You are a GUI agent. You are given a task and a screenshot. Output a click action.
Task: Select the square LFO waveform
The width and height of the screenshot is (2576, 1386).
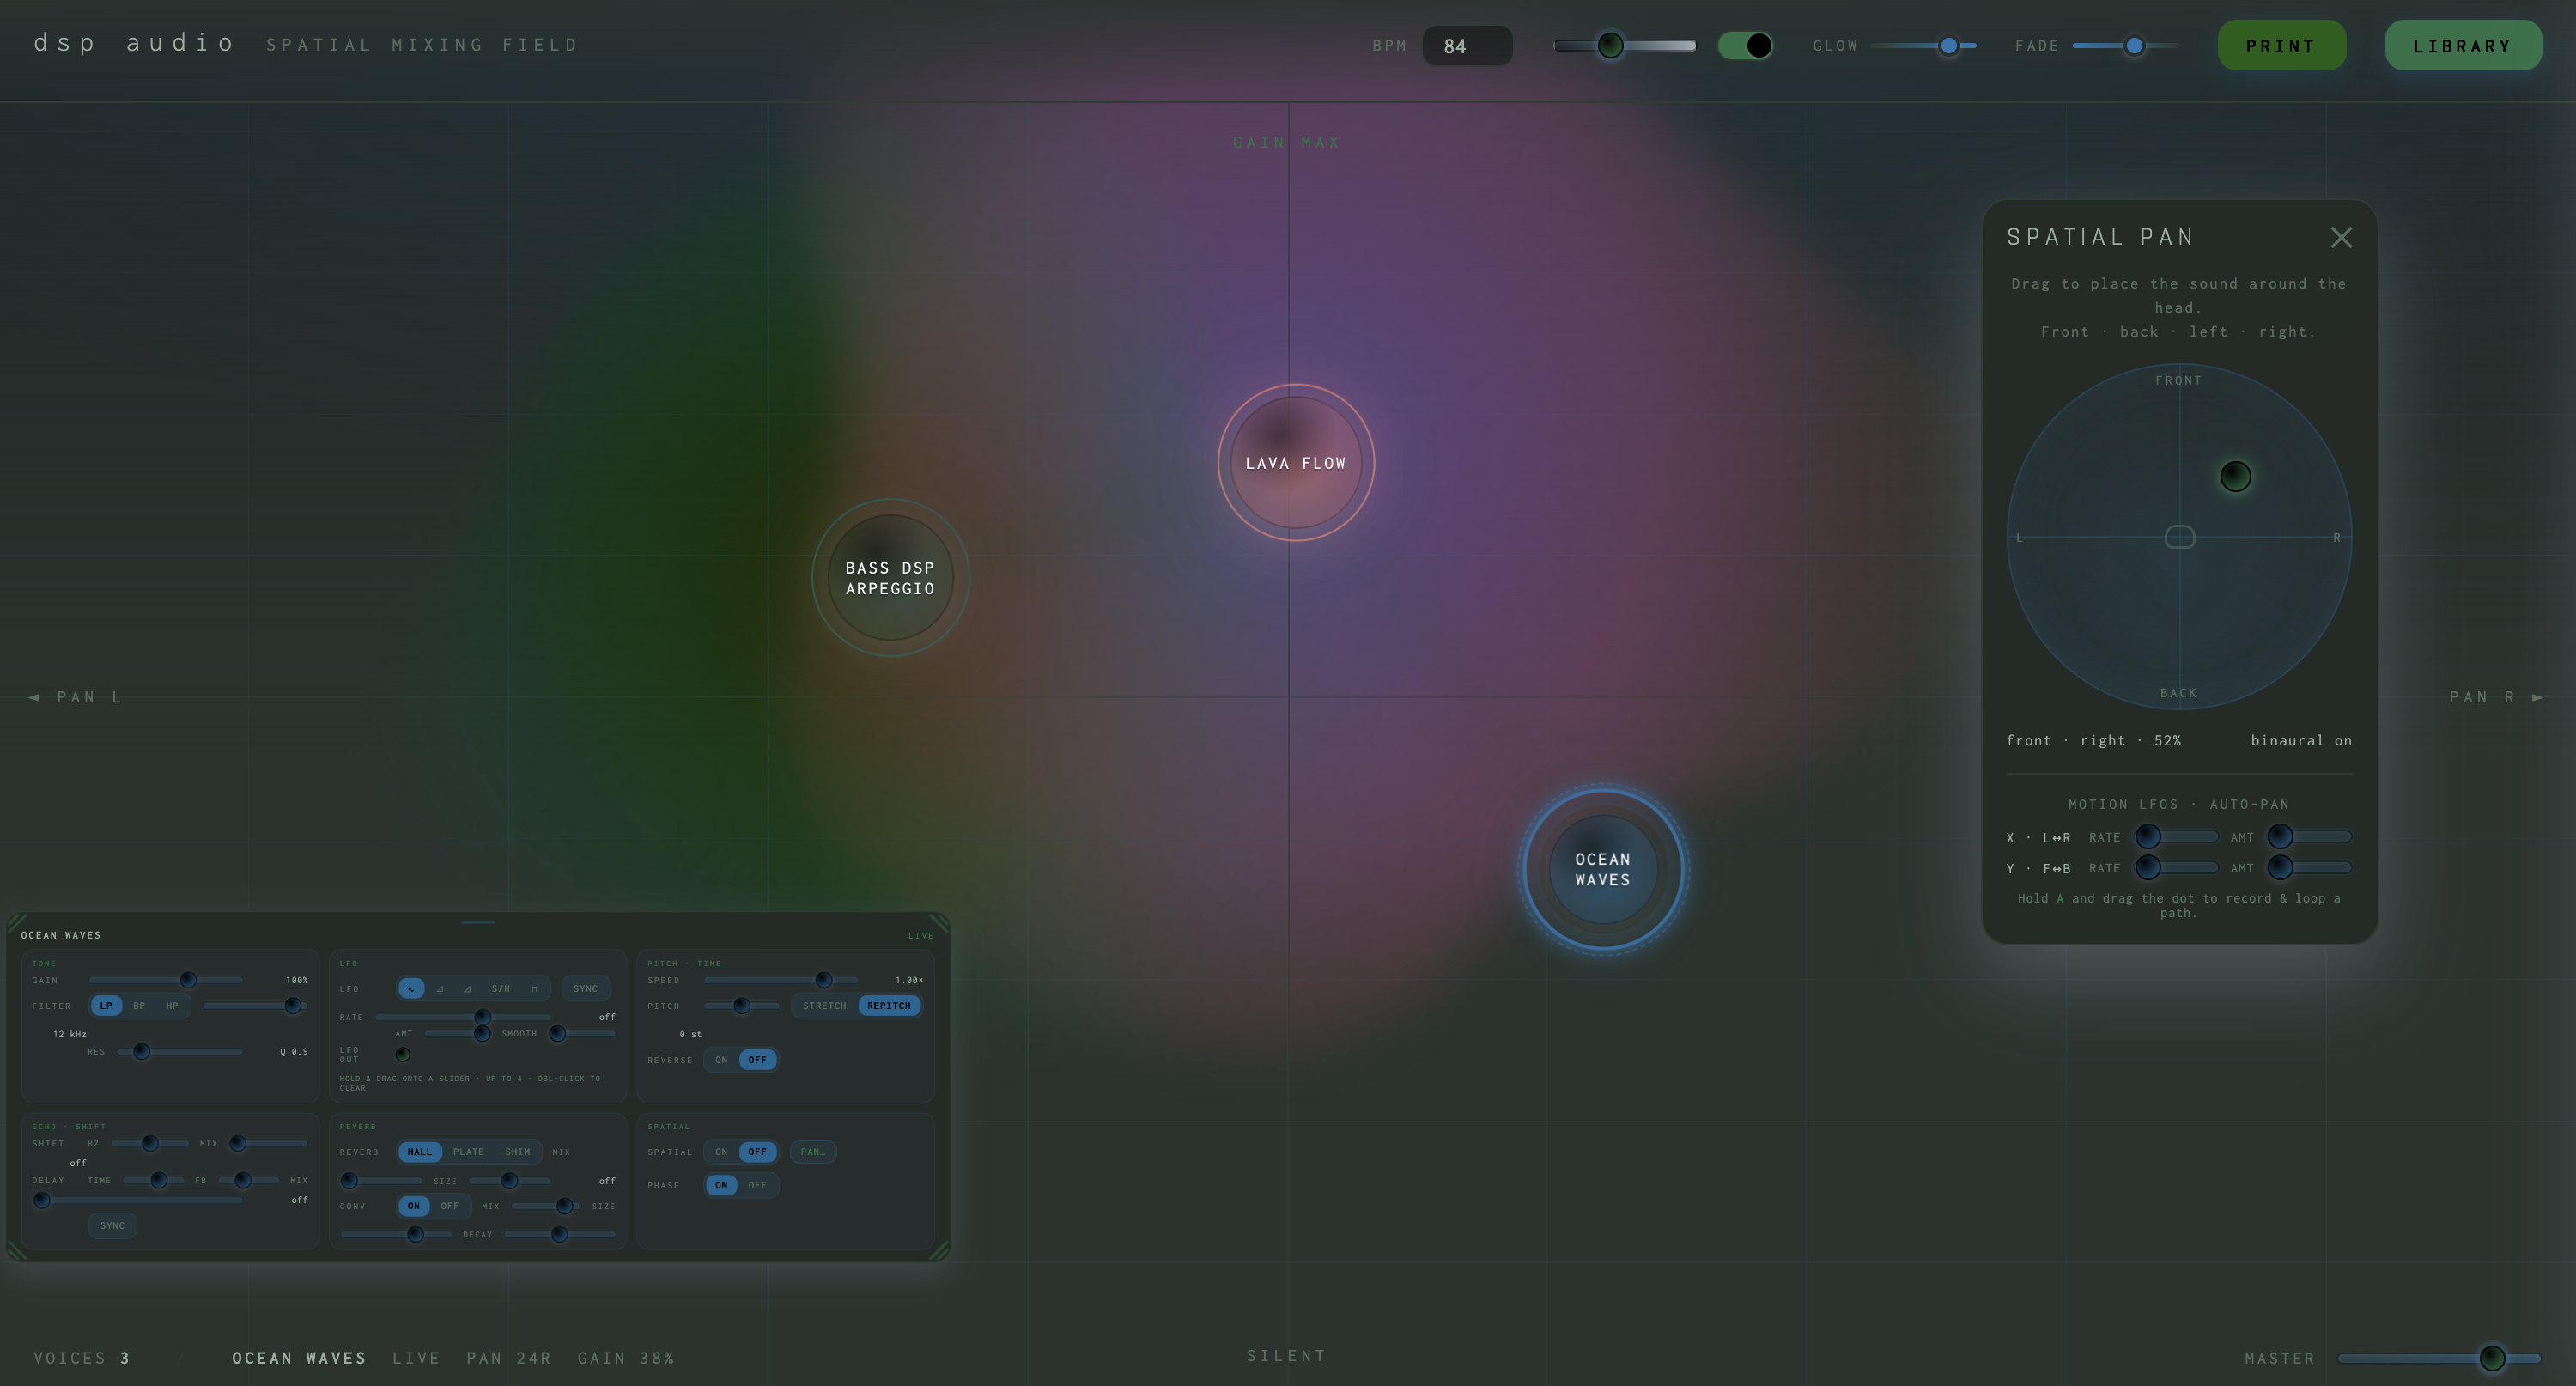[x=535, y=989]
